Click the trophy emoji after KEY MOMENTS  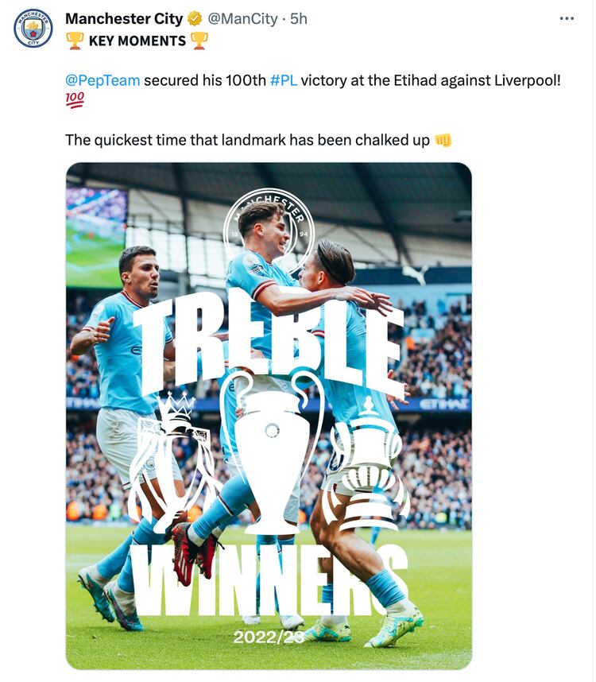click(199, 41)
